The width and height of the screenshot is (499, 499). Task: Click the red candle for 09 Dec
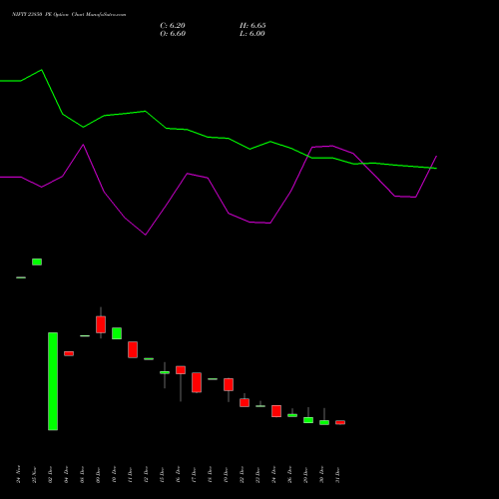(101, 324)
